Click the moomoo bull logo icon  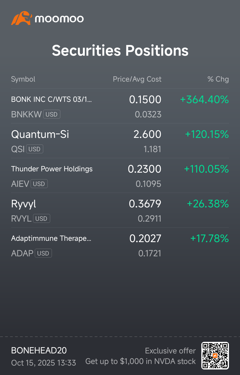tap(22, 18)
